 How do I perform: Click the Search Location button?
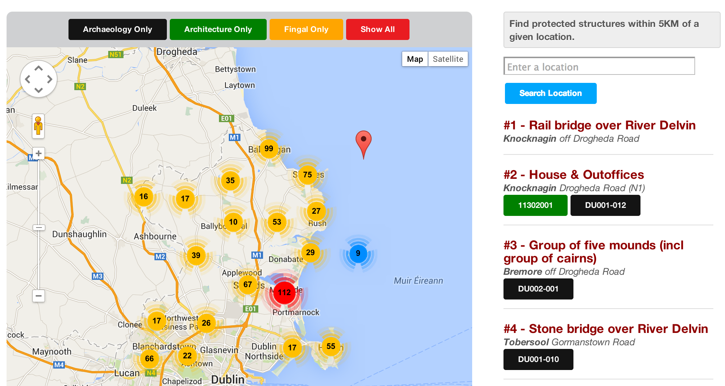[550, 93]
